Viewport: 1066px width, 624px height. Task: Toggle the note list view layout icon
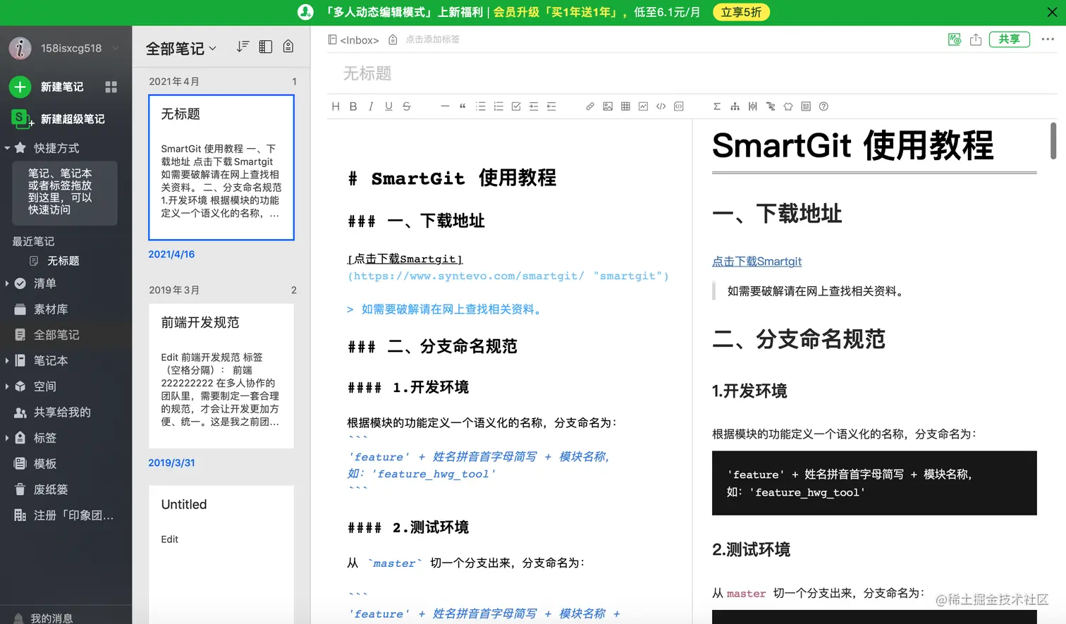266,47
